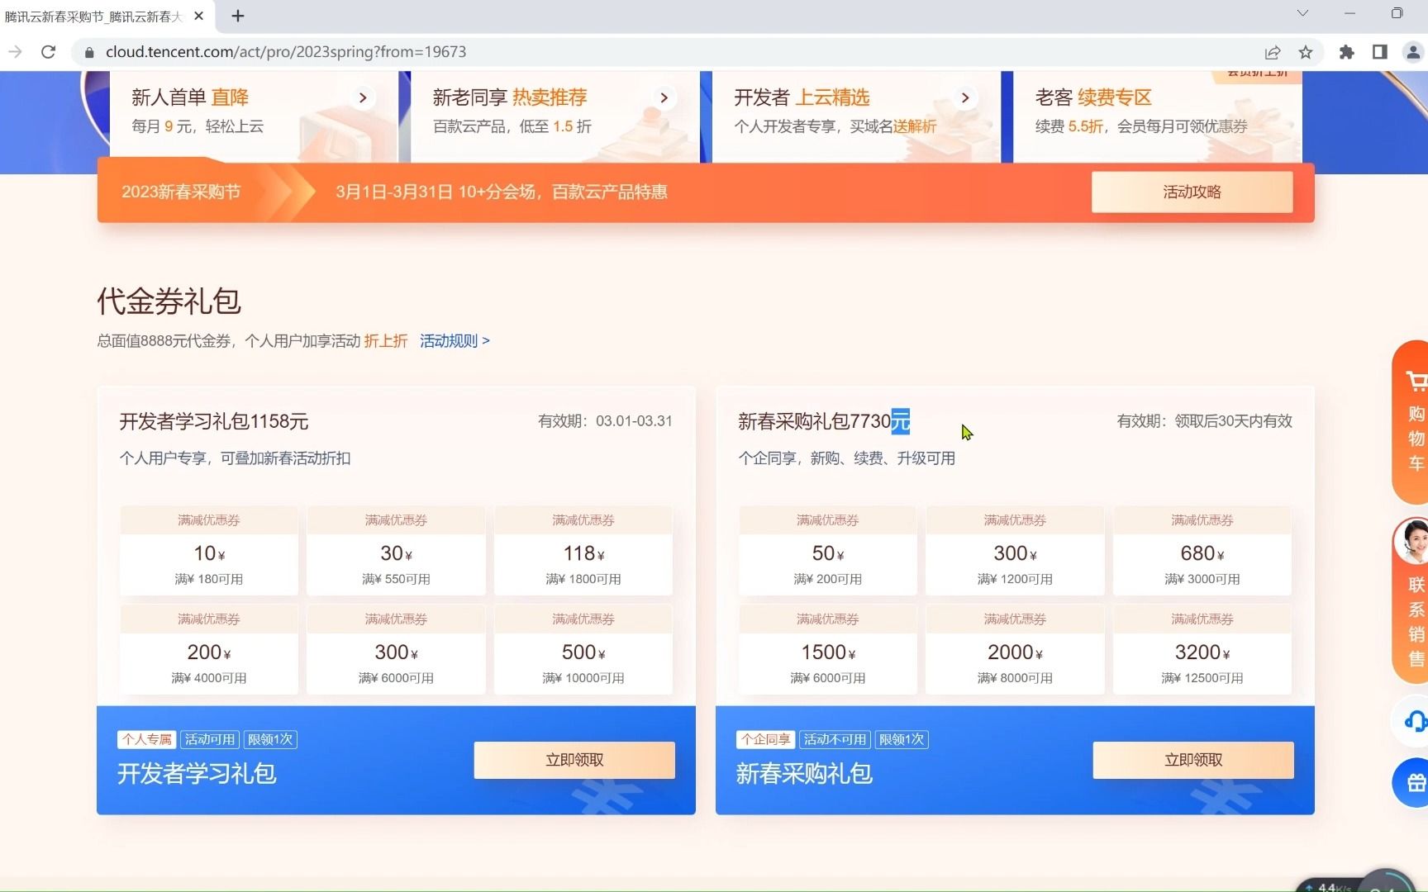
Task: Open the headset customer support icon
Action: (x=1415, y=721)
